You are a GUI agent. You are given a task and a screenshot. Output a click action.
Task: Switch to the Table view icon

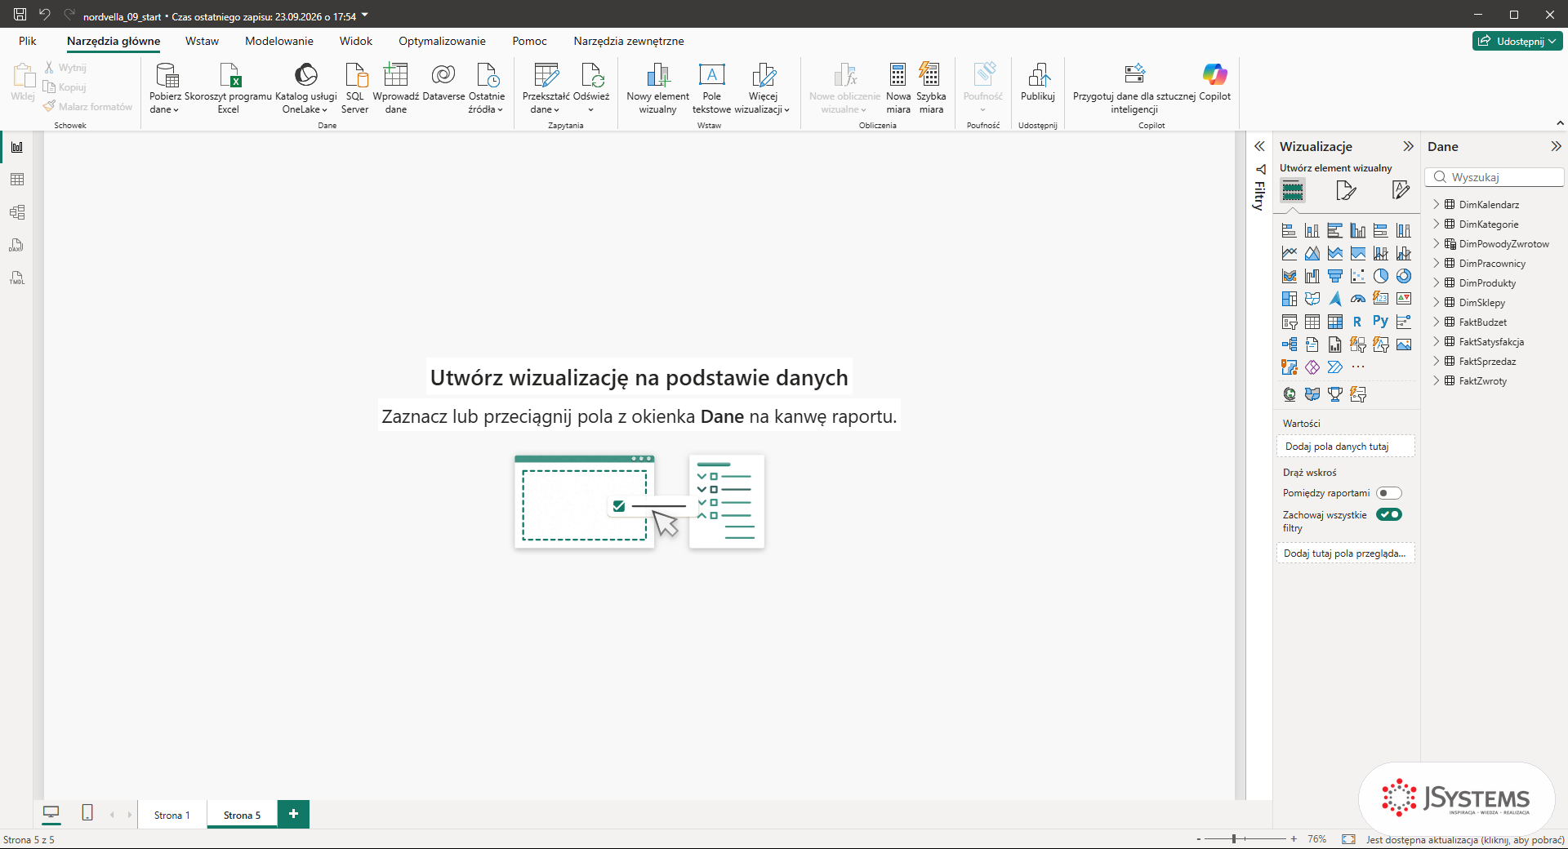click(17, 180)
